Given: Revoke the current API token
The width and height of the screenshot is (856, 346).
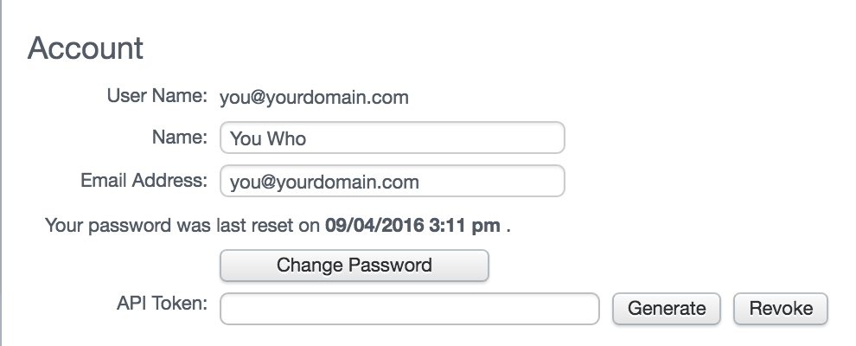Looking at the screenshot, I should coord(781,309).
